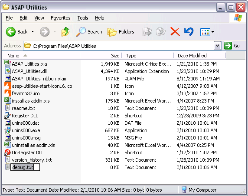Click the Go button

232,46
